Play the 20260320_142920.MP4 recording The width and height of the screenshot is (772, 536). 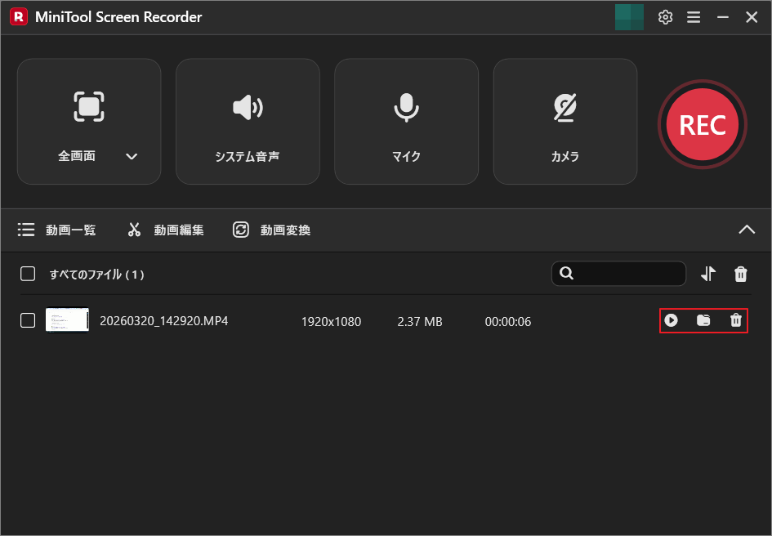672,320
